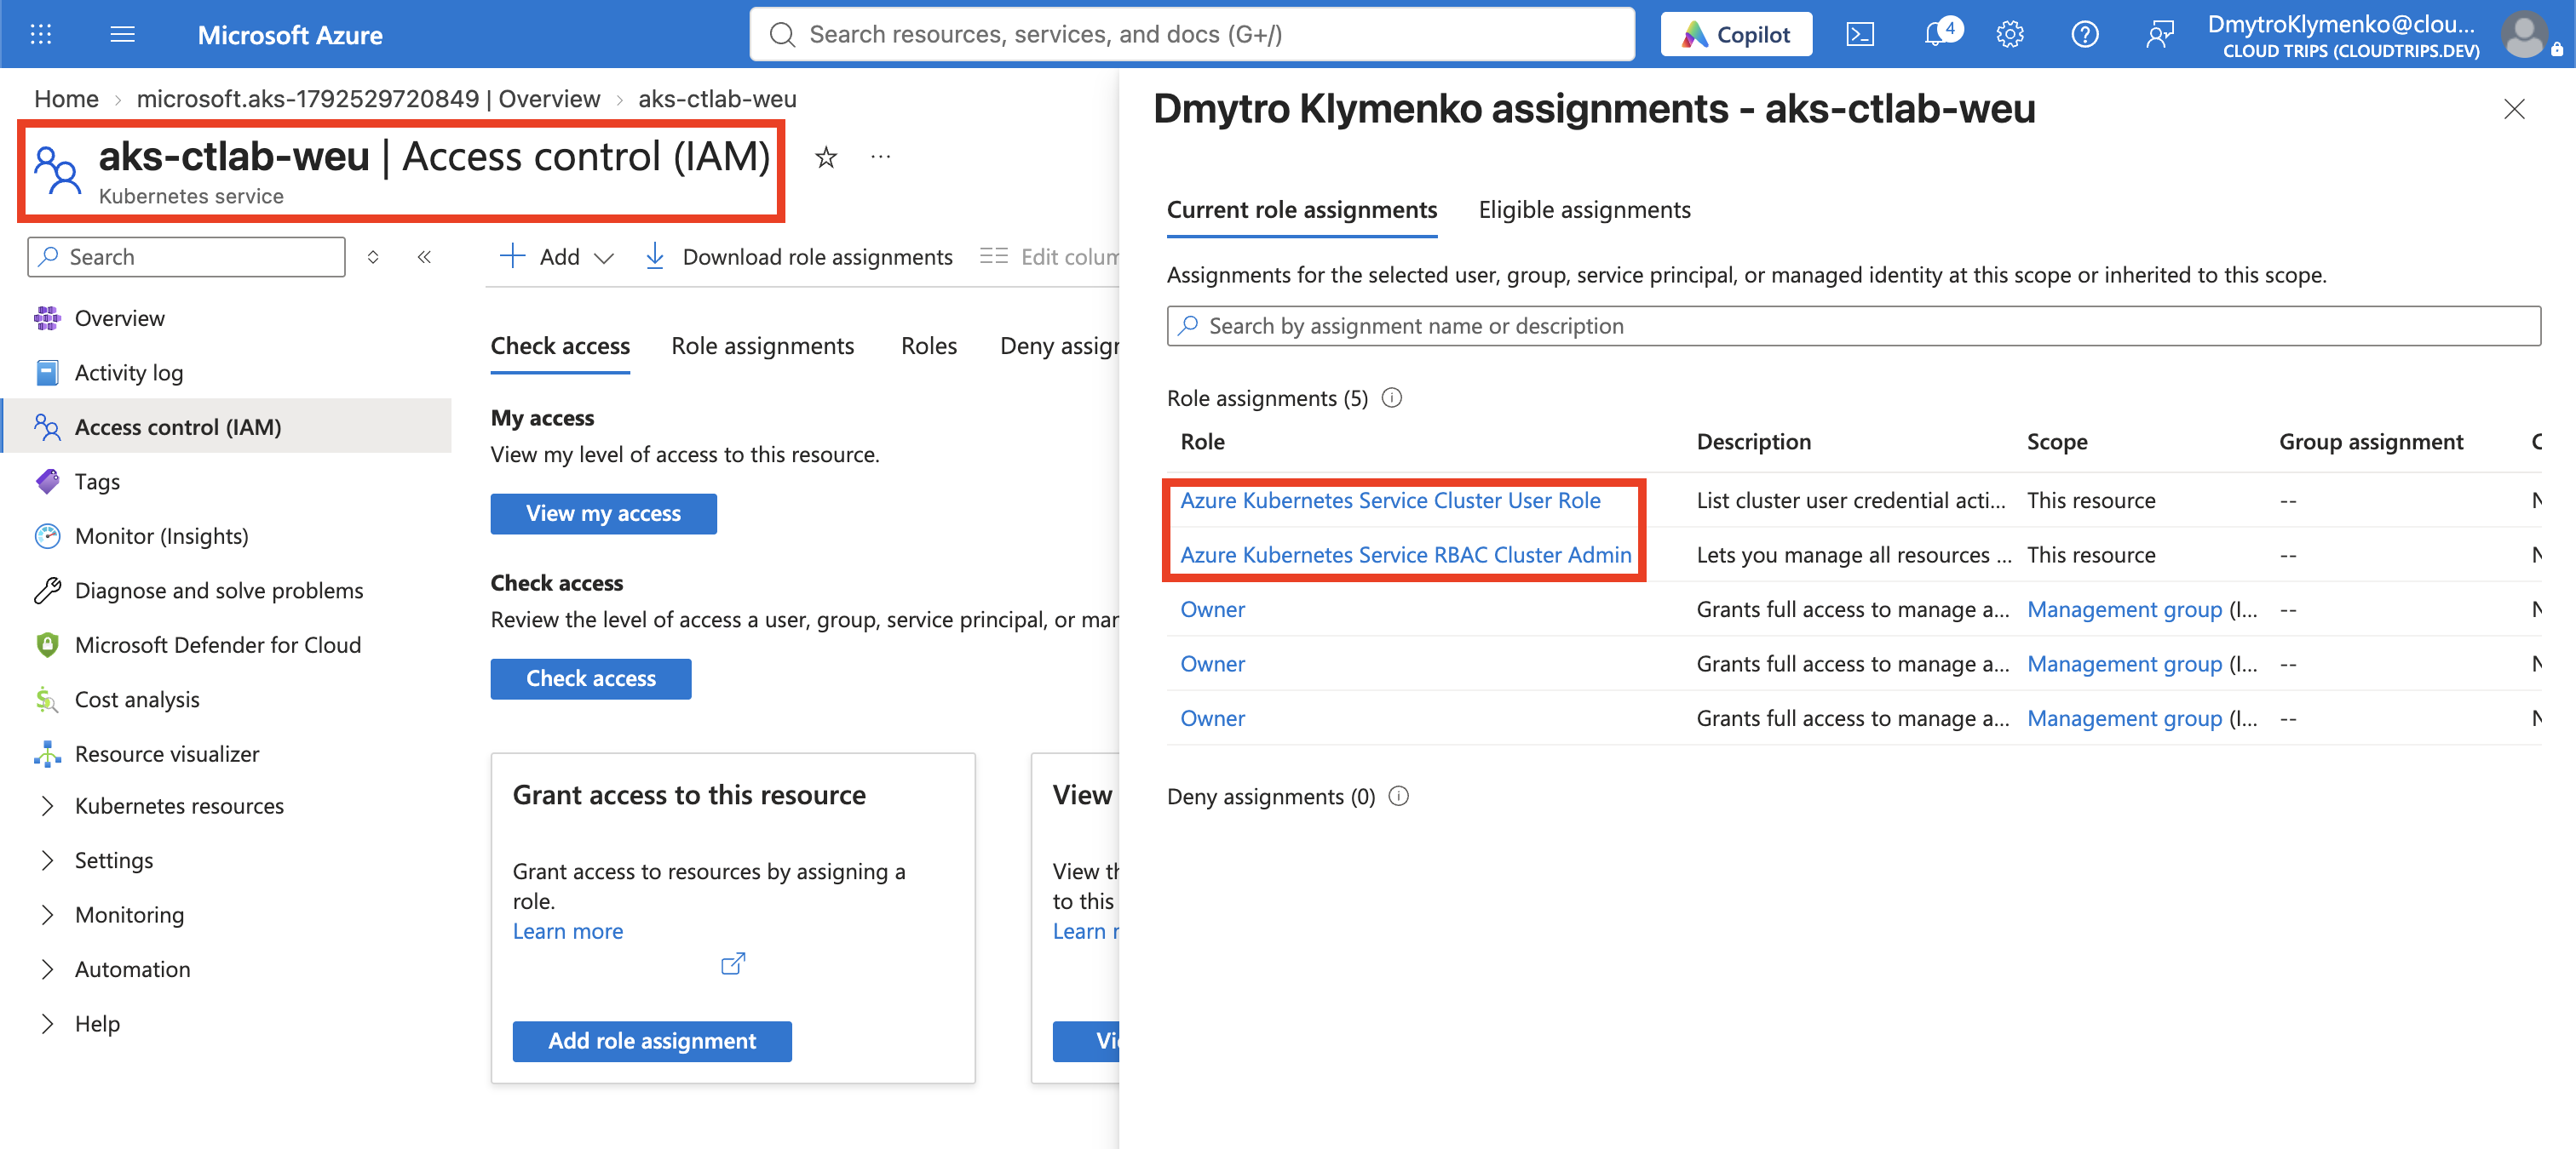The height and width of the screenshot is (1149, 2576).
Task: Open Monitor (Insights) in sidebar
Action: point(161,535)
